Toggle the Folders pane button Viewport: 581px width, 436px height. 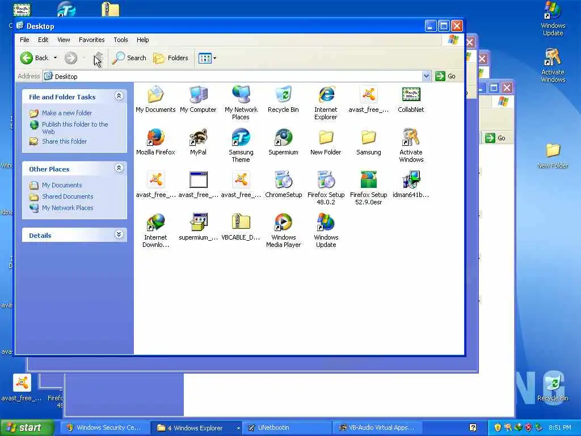click(x=171, y=58)
